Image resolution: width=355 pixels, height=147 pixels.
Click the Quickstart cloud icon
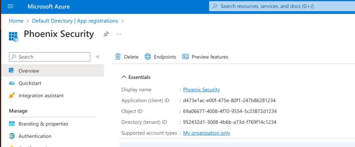[12, 83]
